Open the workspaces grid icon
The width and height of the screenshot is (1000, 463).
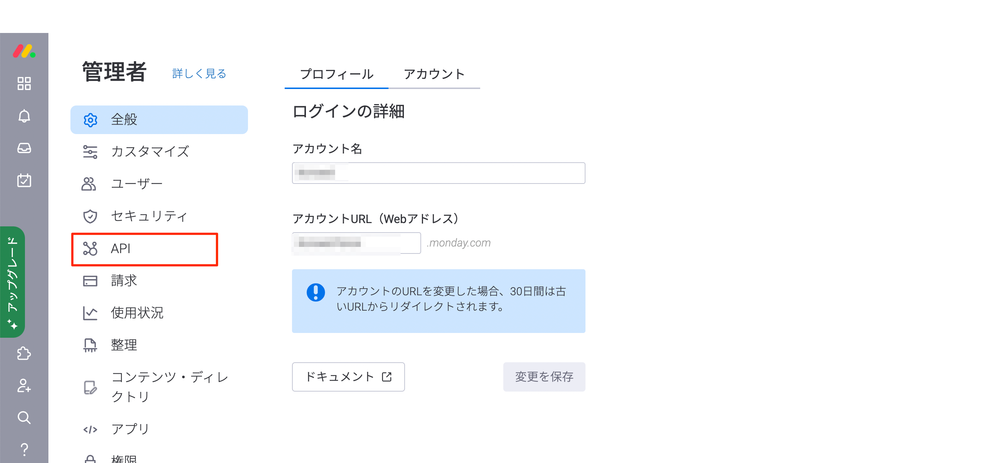pyautogui.click(x=24, y=84)
